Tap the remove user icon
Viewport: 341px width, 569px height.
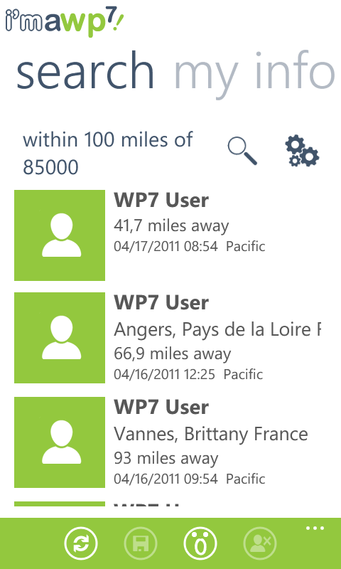point(260,544)
